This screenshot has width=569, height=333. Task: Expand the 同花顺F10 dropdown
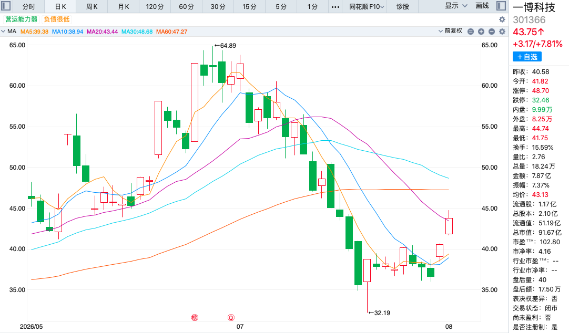pos(367,6)
